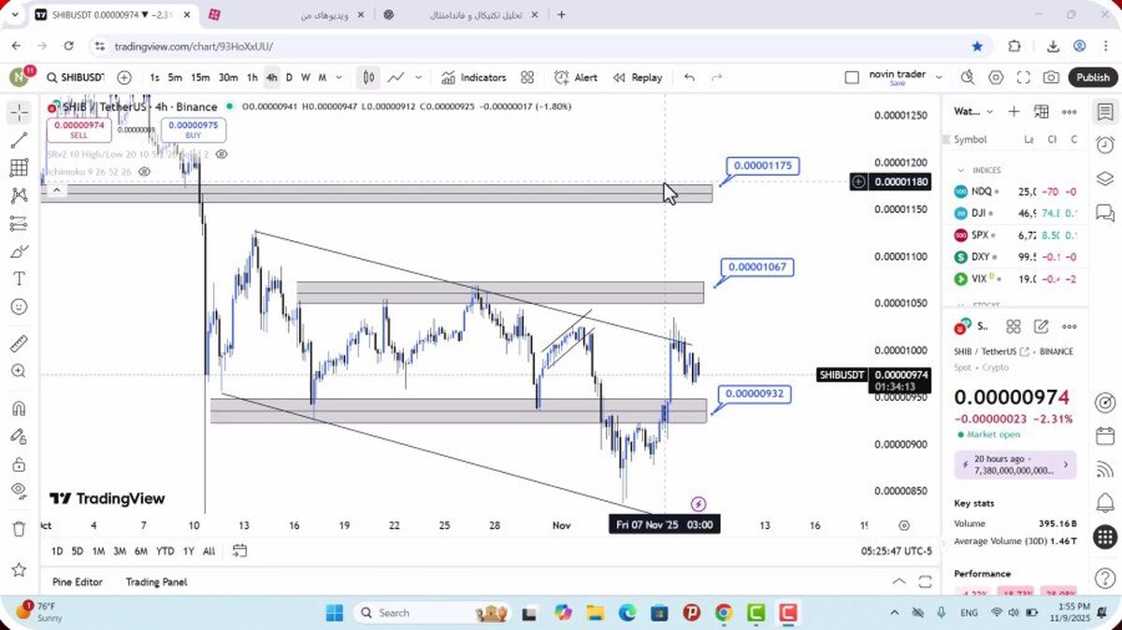Image resolution: width=1122 pixels, height=630 pixels.
Task: Click the favorites star icon in left toolbar
Action: 19,569
